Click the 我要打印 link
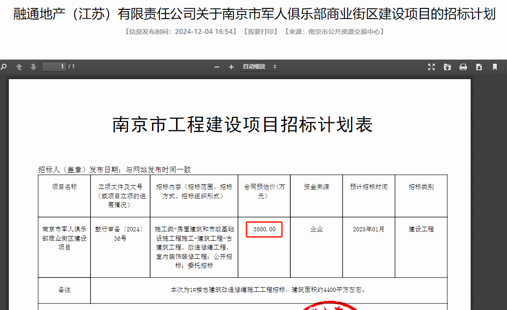The width and height of the screenshot is (507, 310). tap(260, 32)
